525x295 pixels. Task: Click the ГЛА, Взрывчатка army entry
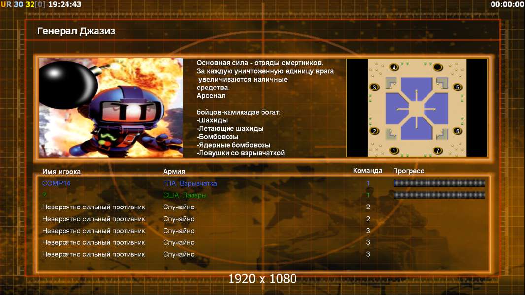(190, 183)
